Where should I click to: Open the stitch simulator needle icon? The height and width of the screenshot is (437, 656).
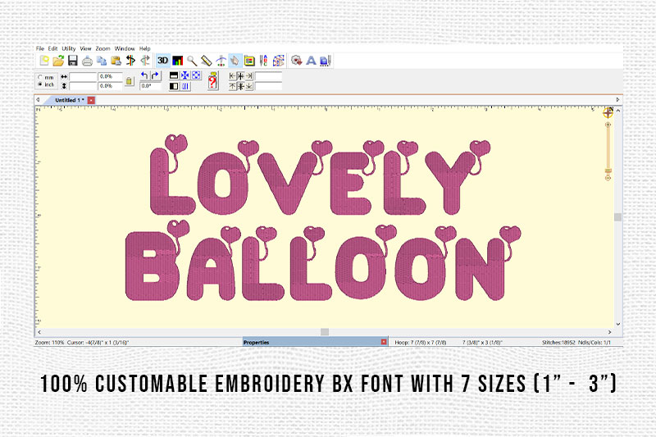pos(221,61)
